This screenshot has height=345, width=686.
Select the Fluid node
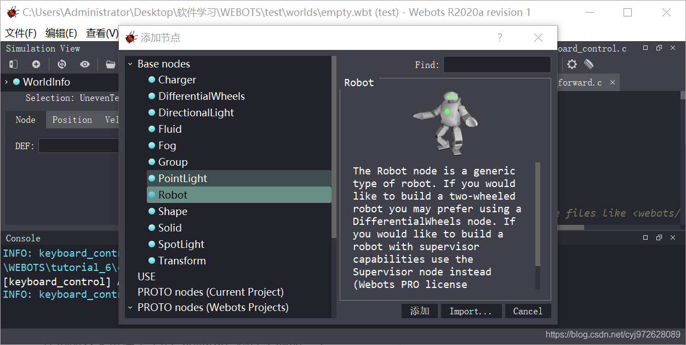(170, 129)
